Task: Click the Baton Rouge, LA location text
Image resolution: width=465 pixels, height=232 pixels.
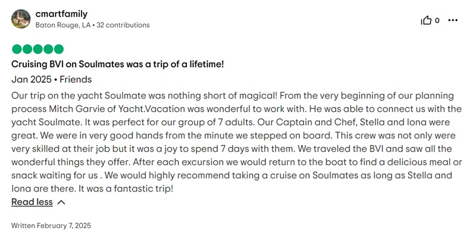Action: click(x=63, y=25)
